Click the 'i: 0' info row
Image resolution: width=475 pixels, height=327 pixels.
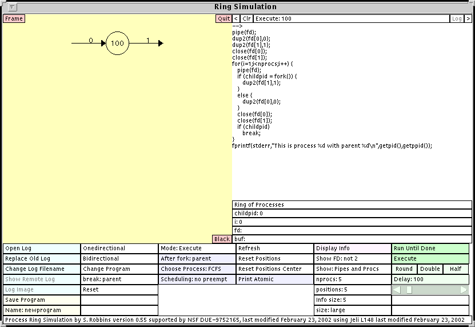coord(352,222)
